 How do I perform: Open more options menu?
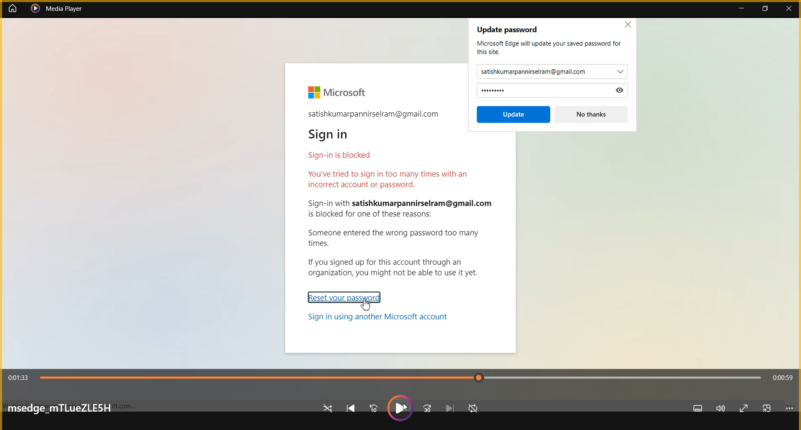pyautogui.click(x=789, y=408)
